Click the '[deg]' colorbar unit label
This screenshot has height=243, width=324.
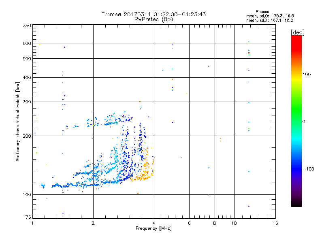tap(297, 32)
